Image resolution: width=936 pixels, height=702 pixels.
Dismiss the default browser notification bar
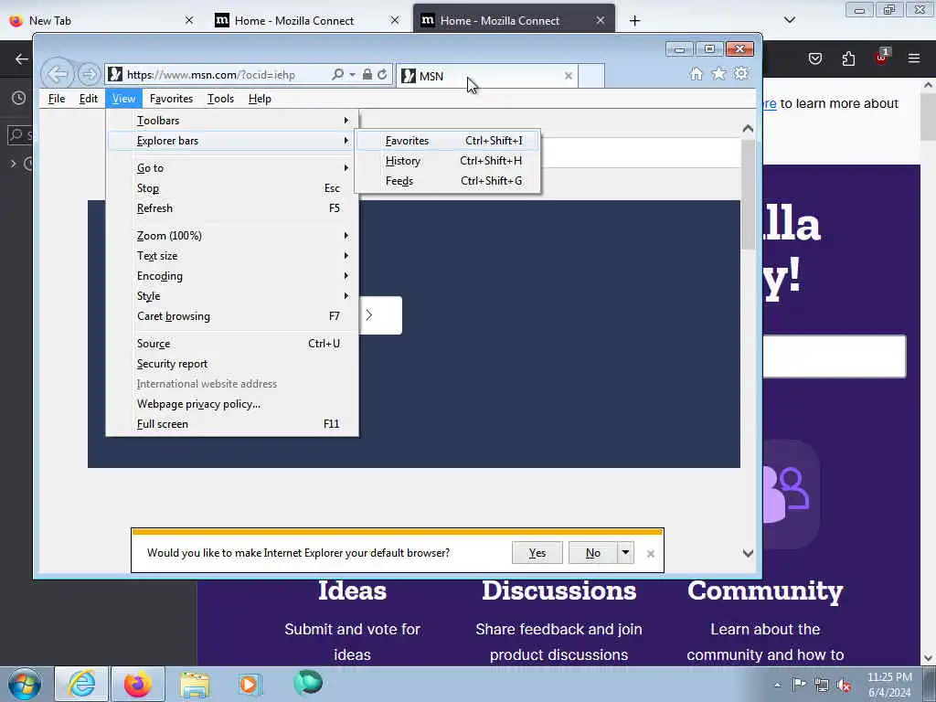tap(651, 554)
